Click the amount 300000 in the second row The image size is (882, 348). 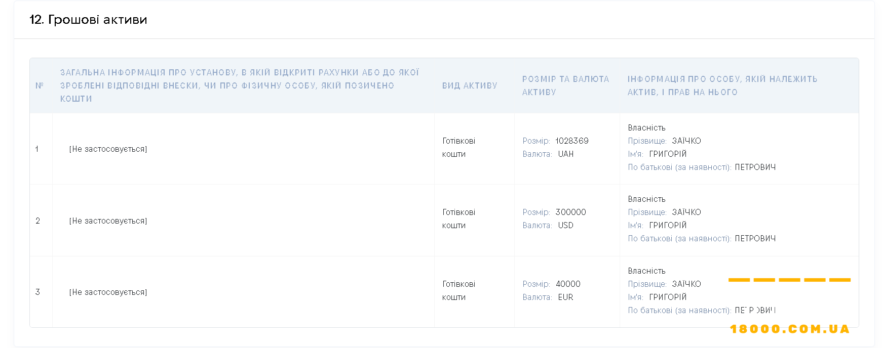pyautogui.click(x=571, y=212)
